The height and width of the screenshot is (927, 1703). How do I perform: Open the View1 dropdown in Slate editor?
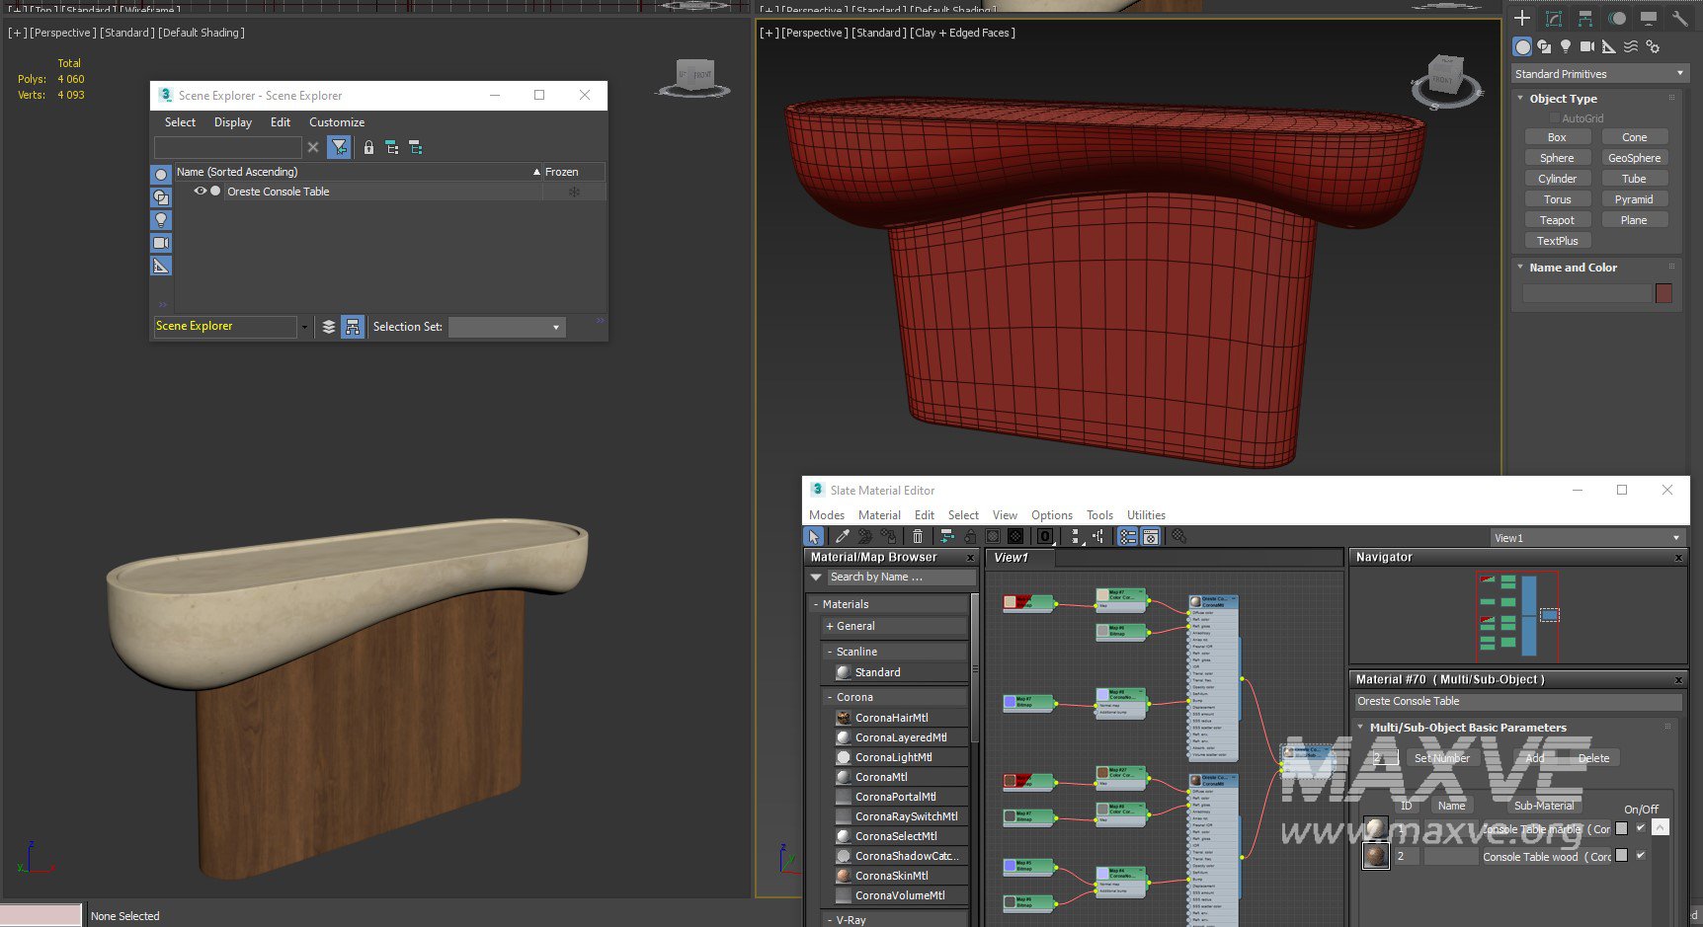coord(1586,538)
